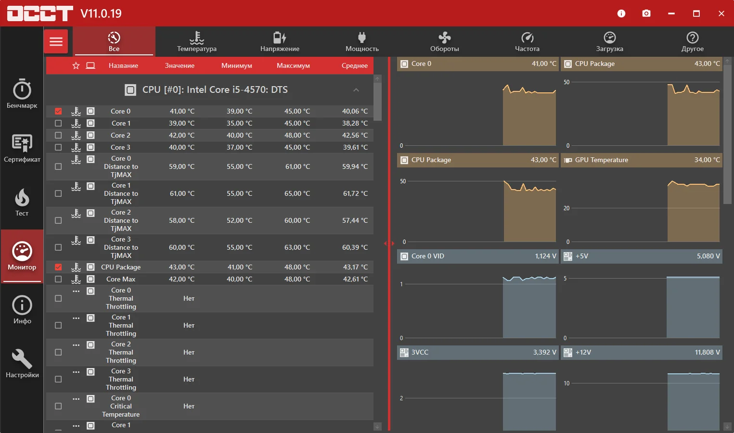Open the Инфо section in sidebar

click(x=22, y=309)
